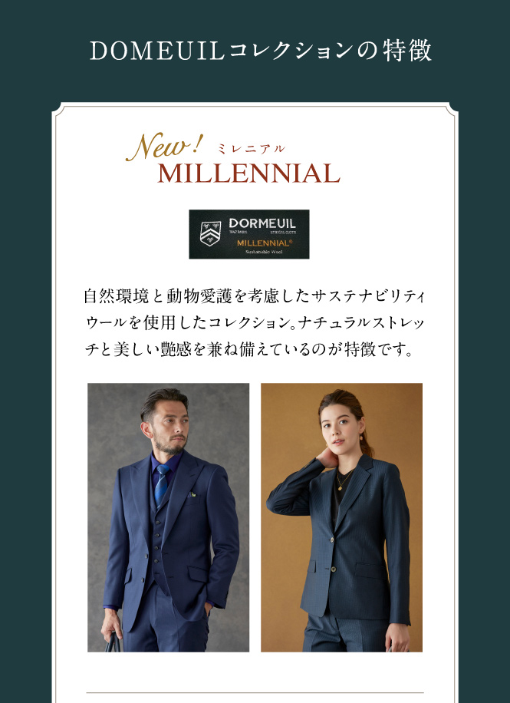Click the ミレニアル katakana label
This screenshot has width=510, height=703.
251,149
